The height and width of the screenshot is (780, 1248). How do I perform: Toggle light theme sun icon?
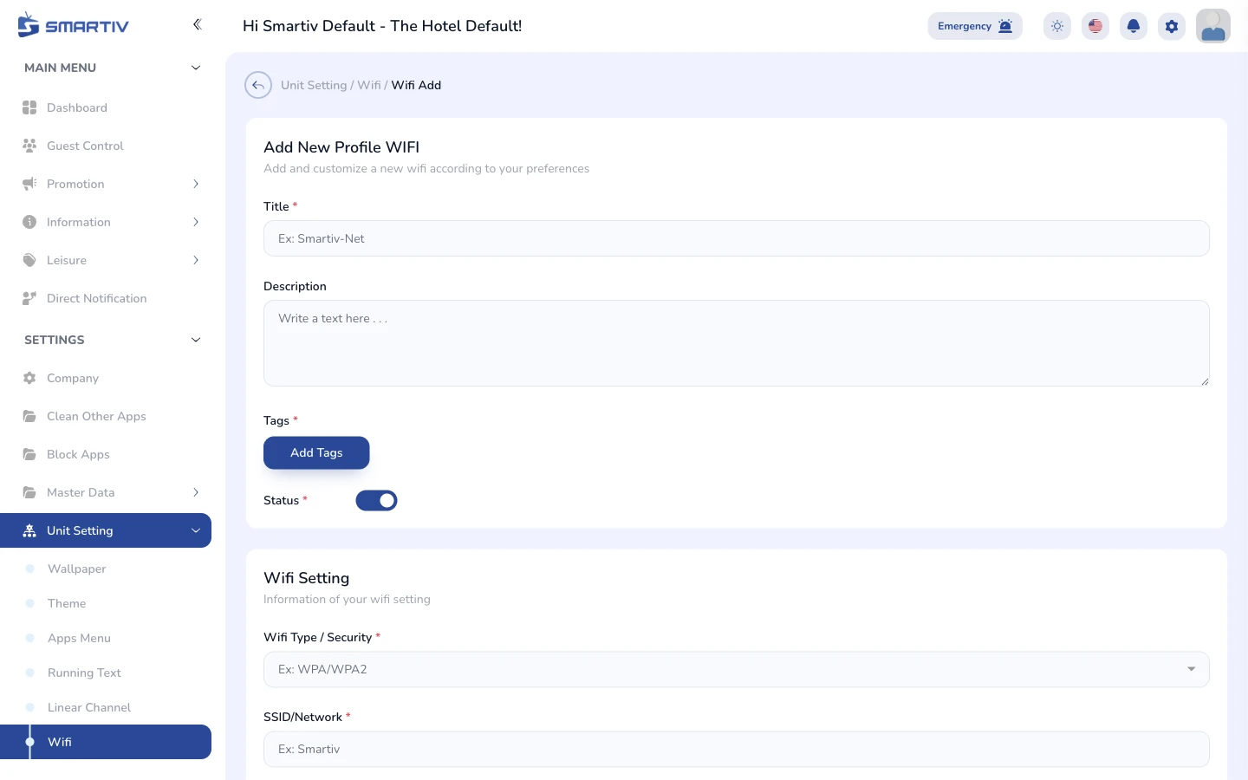[1057, 26]
